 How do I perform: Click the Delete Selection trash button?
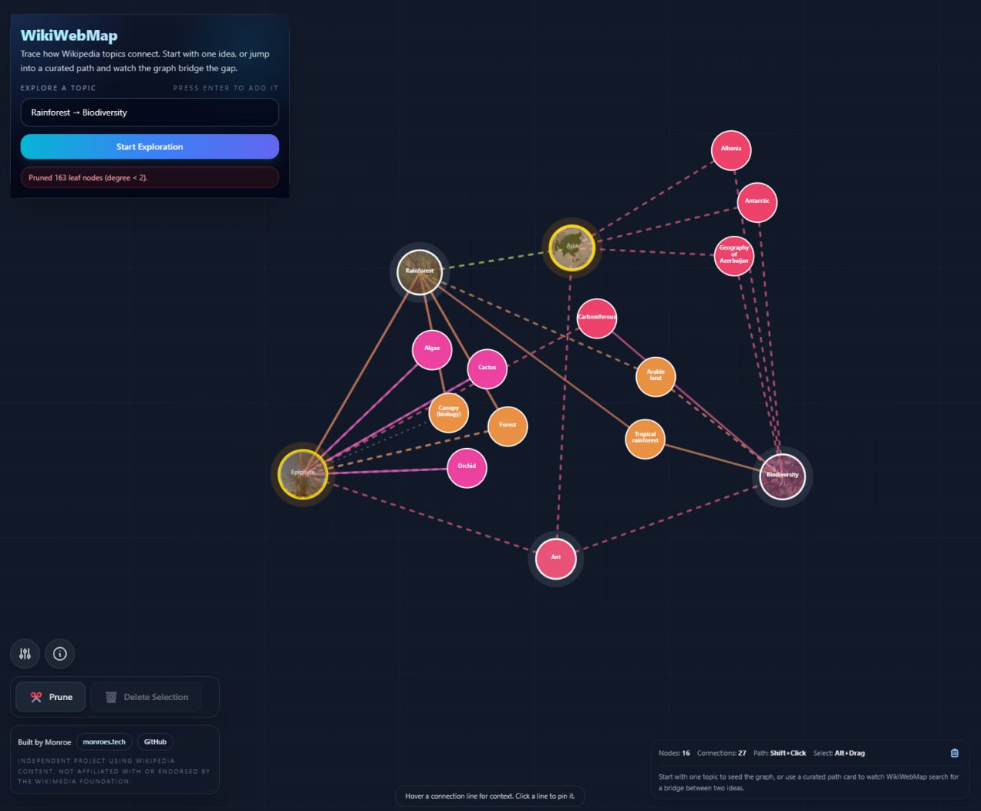(146, 697)
